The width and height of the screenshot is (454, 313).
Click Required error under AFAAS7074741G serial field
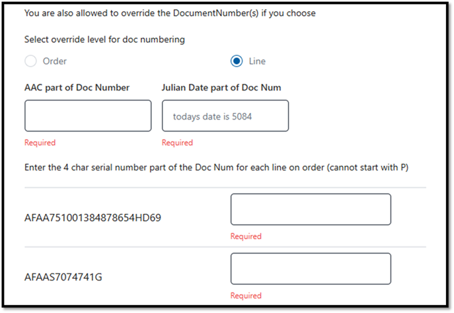click(x=246, y=296)
